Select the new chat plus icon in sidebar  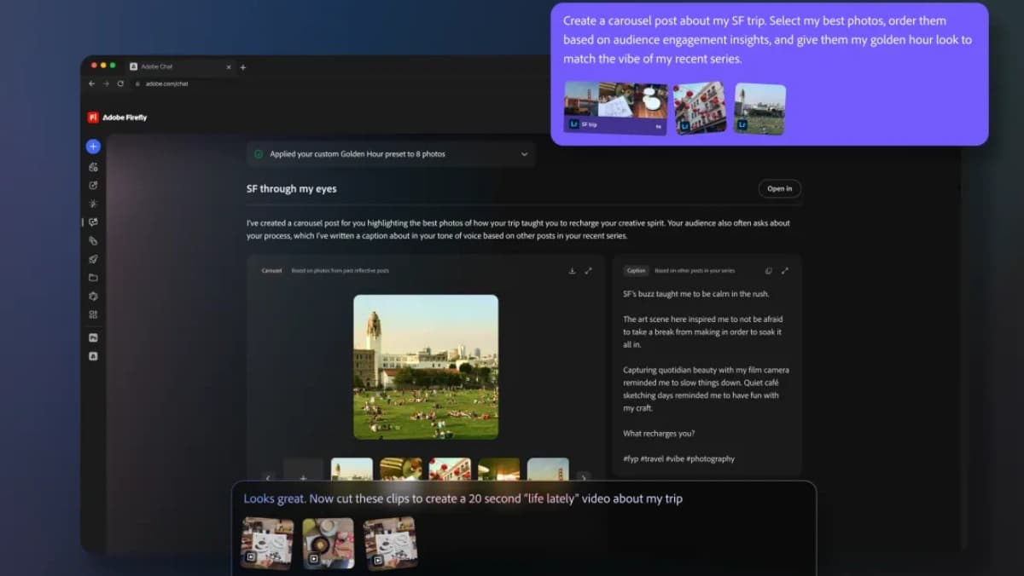click(x=93, y=146)
